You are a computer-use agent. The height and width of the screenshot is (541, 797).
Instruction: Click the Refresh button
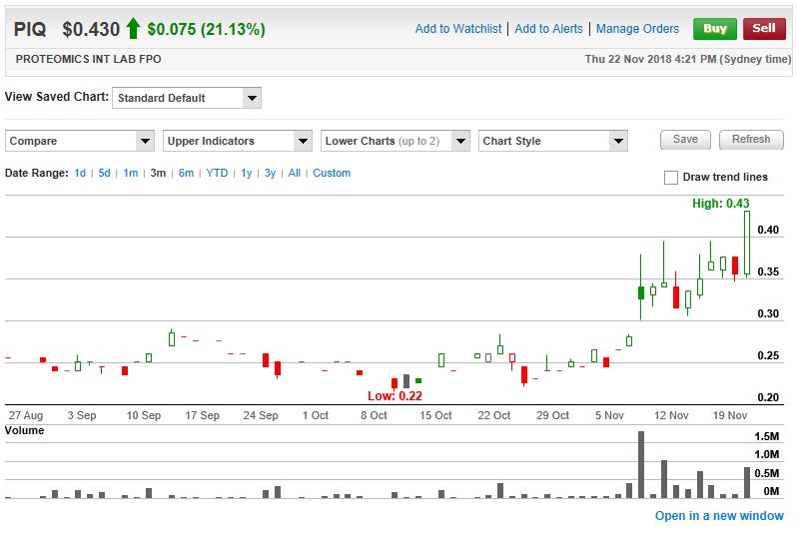pyautogui.click(x=751, y=139)
